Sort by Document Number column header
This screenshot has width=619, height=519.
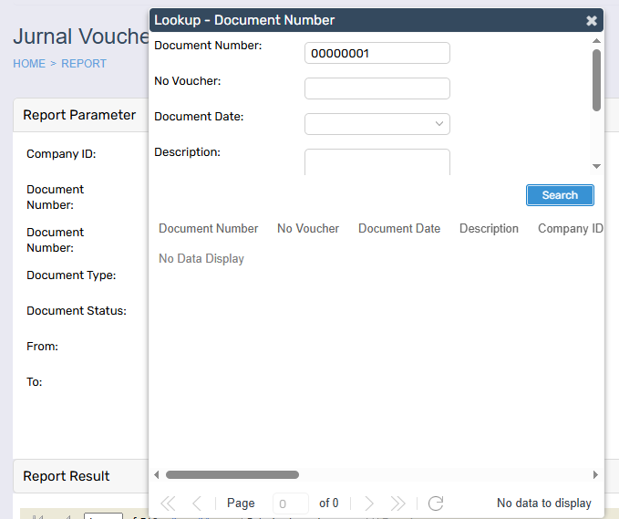(x=209, y=228)
